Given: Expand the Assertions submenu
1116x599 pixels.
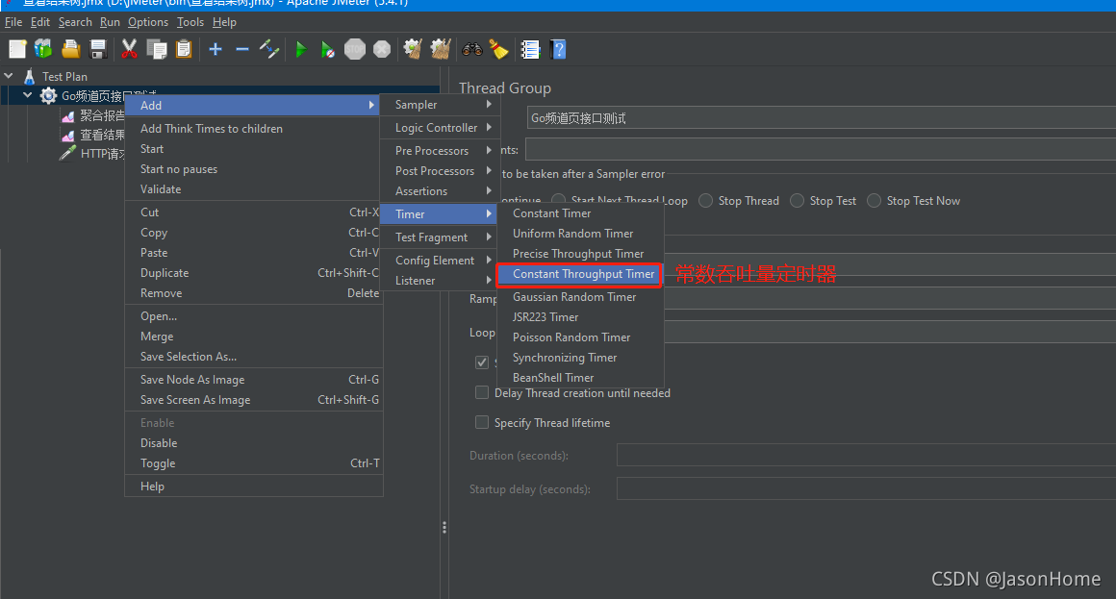Looking at the screenshot, I should click(440, 191).
